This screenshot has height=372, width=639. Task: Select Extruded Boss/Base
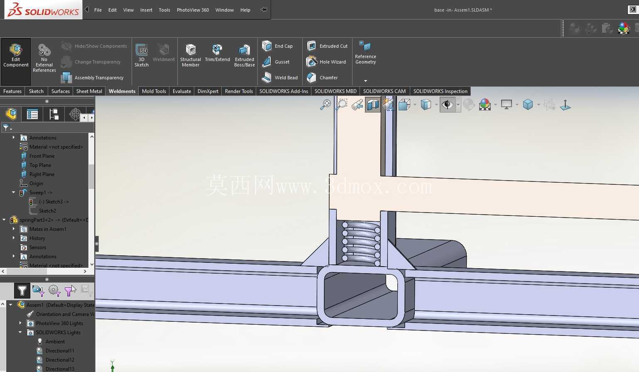(245, 55)
